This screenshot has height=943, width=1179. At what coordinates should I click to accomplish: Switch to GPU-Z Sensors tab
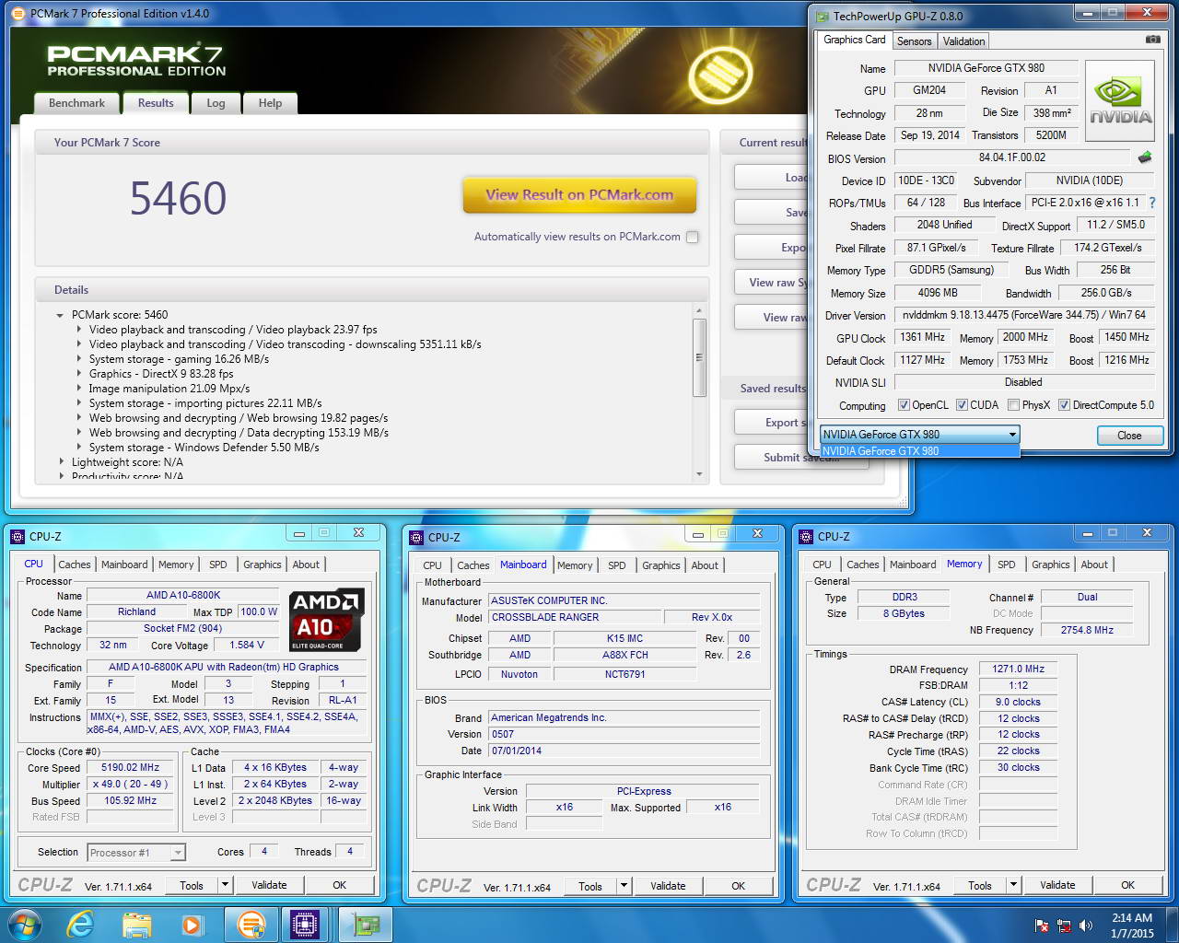pyautogui.click(x=914, y=41)
